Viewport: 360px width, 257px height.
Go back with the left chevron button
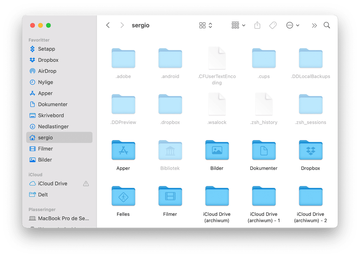pos(108,25)
